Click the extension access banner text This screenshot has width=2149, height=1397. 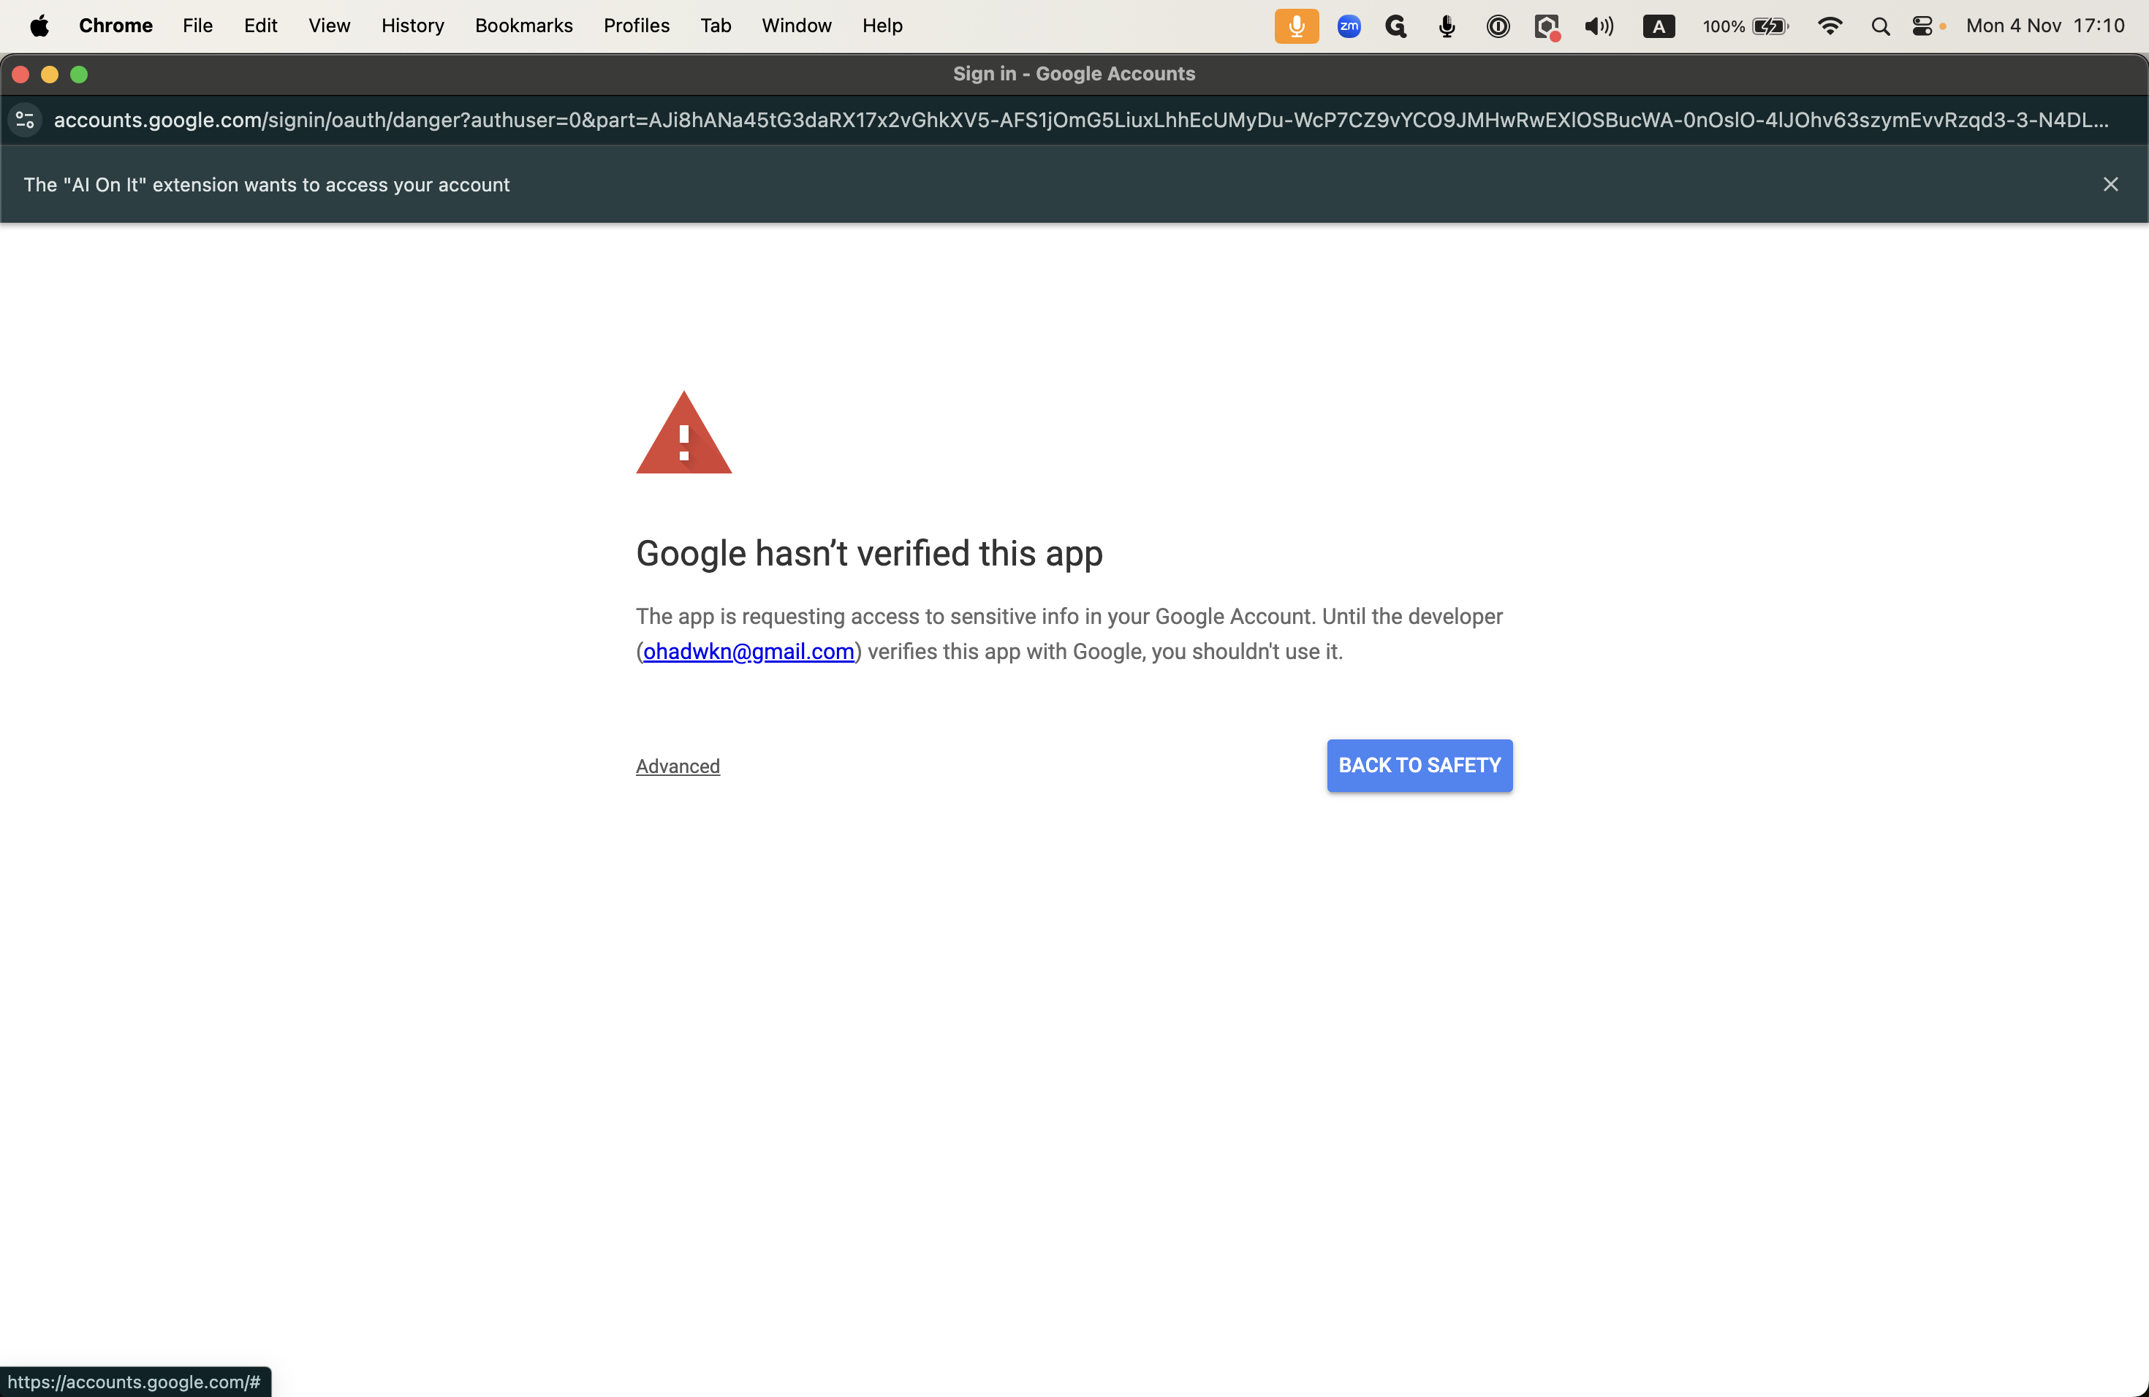click(266, 184)
